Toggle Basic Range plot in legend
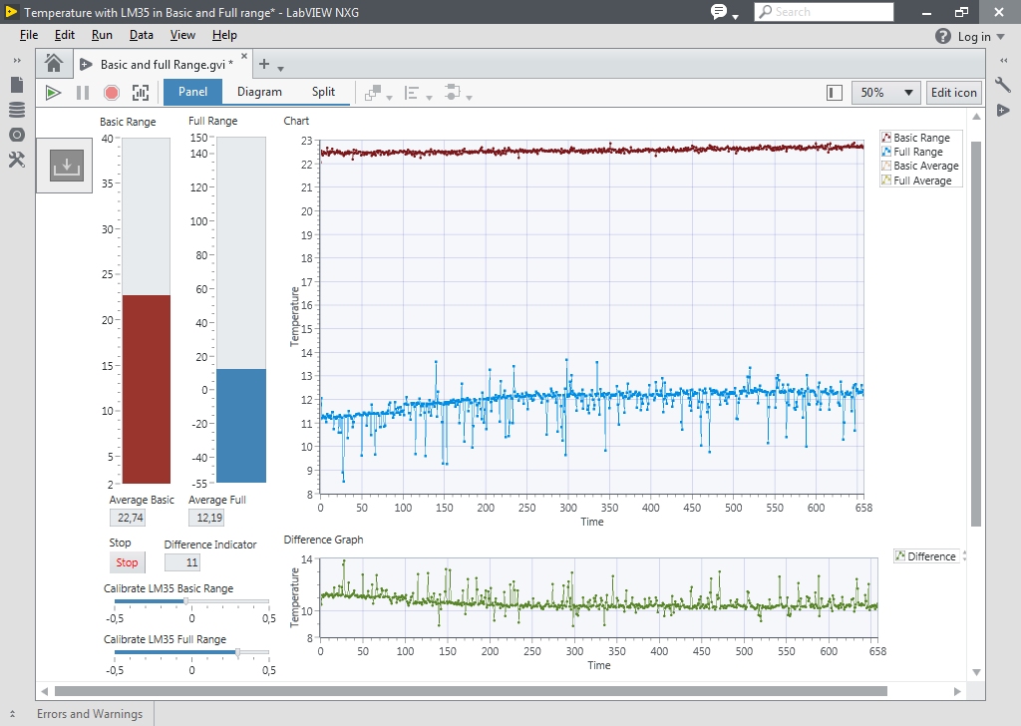Image resolution: width=1021 pixels, height=726 pixels. [x=915, y=138]
